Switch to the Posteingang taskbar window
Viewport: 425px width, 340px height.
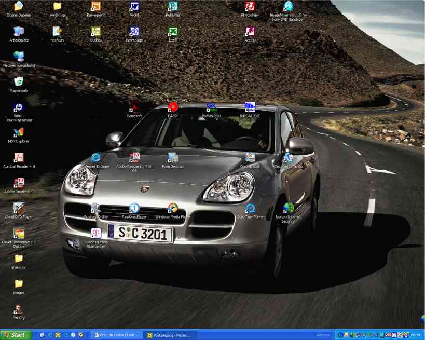click(x=170, y=335)
